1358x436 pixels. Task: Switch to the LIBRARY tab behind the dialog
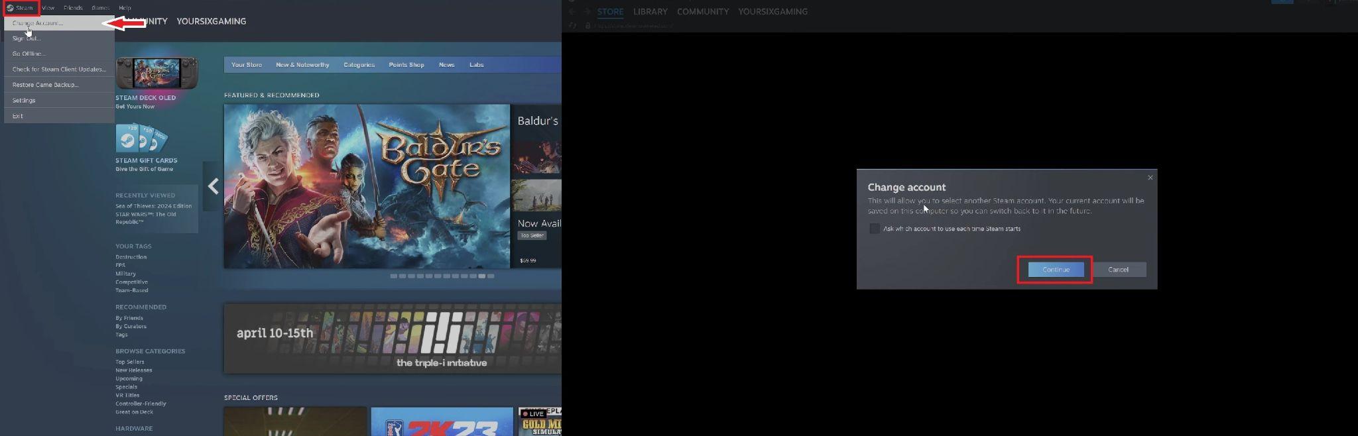[650, 12]
